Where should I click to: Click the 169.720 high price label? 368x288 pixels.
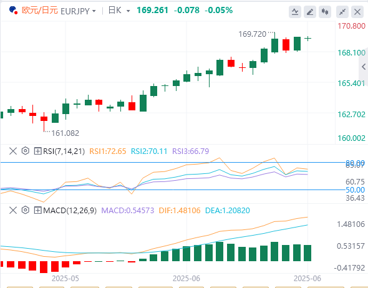[x=252, y=34]
